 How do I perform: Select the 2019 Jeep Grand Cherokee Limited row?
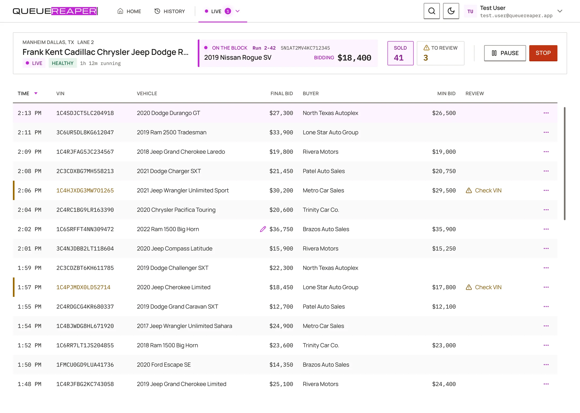click(285, 384)
